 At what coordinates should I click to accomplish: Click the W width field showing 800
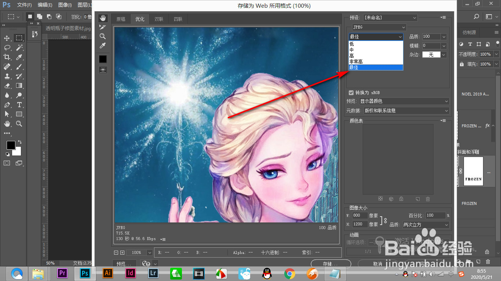(360, 216)
